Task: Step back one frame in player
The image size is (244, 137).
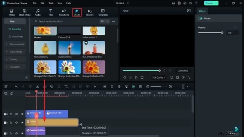Action: pos(125,77)
